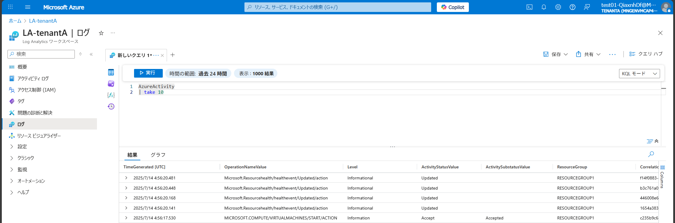Collapse the left navigation menu

91,54
